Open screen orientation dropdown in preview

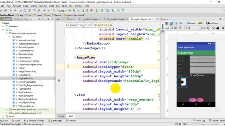(181, 23)
